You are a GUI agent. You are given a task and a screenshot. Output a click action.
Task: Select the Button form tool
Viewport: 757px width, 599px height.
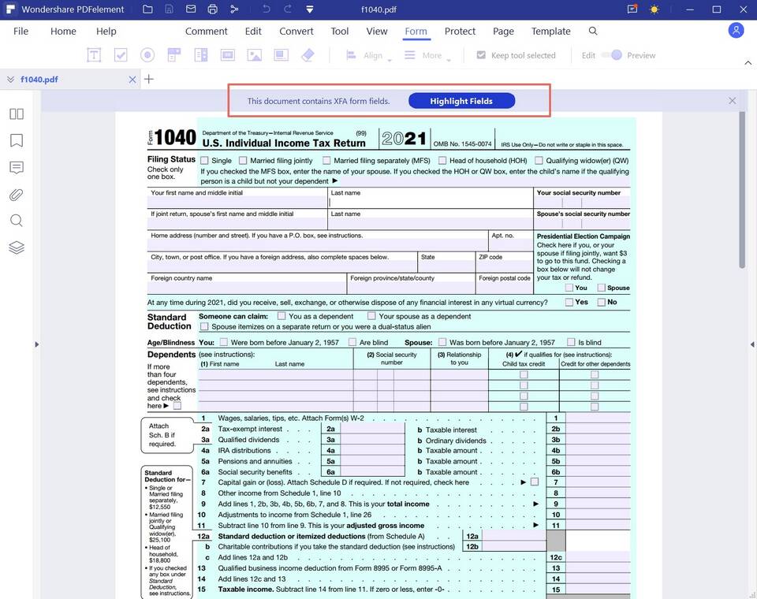(x=227, y=55)
